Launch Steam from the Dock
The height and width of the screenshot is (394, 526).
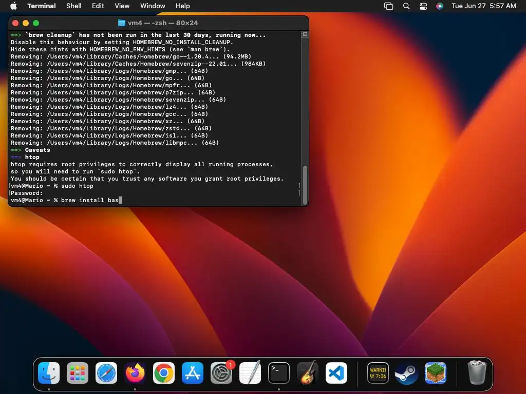tap(407, 372)
